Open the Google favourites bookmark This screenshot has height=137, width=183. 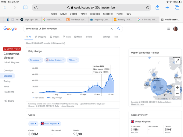coord(74,14)
